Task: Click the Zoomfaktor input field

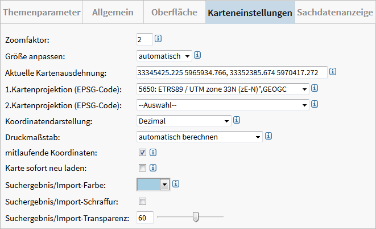Action: (144, 39)
